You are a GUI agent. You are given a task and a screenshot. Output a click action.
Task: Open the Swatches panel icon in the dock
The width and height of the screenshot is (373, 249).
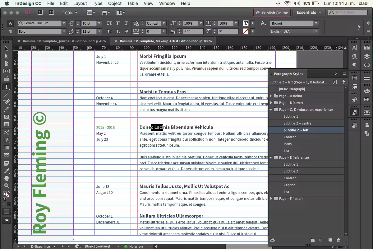[x=367, y=100]
